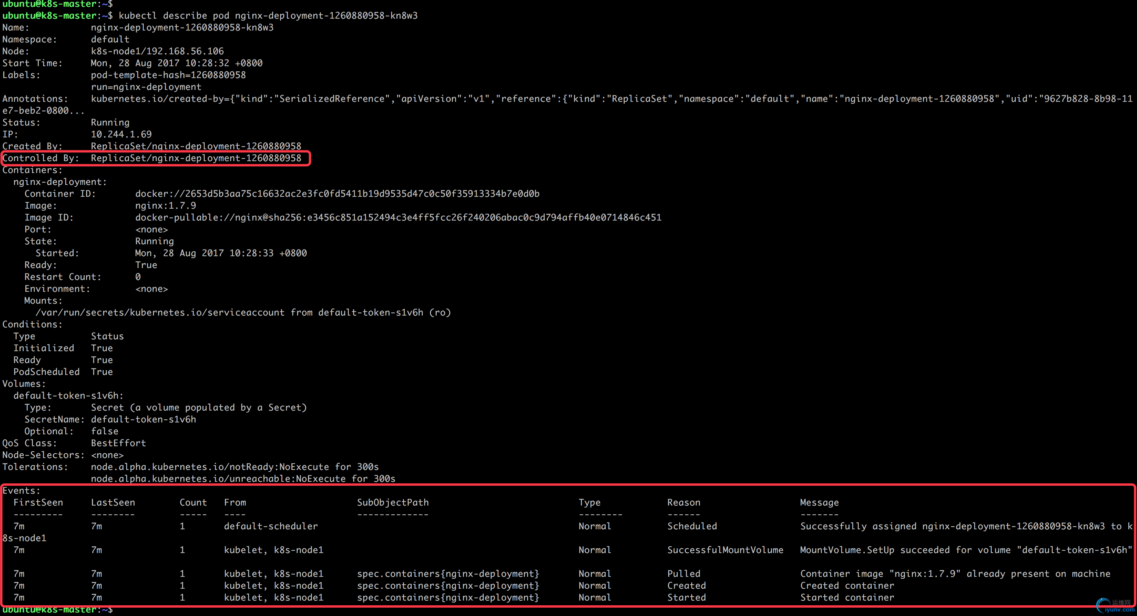Select the 'PodScheduled' condition row
The height and width of the screenshot is (616, 1137).
click(63, 372)
